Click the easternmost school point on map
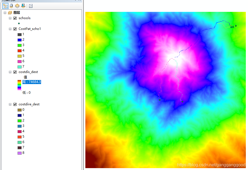248x170 pixels. pos(236,26)
